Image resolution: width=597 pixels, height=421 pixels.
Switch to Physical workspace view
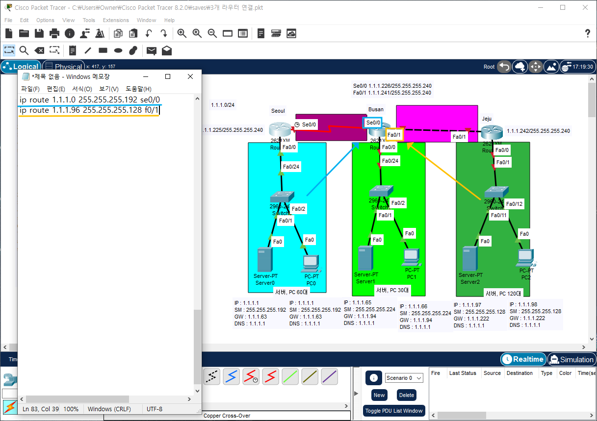coord(63,67)
